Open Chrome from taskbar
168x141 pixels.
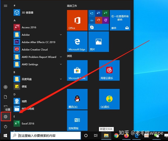pyautogui.click(x=116, y=136)
